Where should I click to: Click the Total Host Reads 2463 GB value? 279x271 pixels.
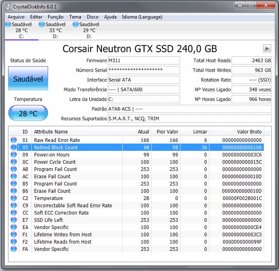(x=252, y=60)
